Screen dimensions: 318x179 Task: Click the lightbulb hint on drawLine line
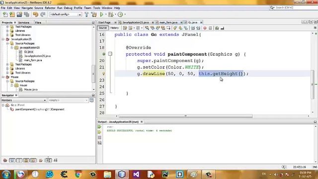[x=104, y=74]
